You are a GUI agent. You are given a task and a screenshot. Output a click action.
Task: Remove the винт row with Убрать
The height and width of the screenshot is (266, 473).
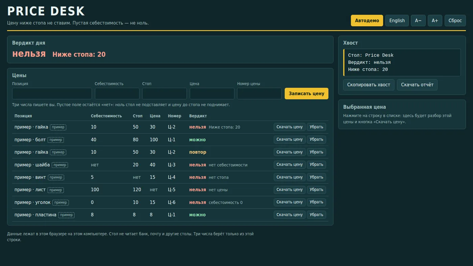point(317,177)
